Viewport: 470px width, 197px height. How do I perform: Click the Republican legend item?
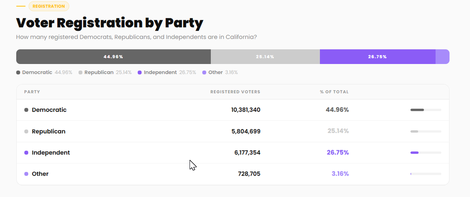click(106, 73)
